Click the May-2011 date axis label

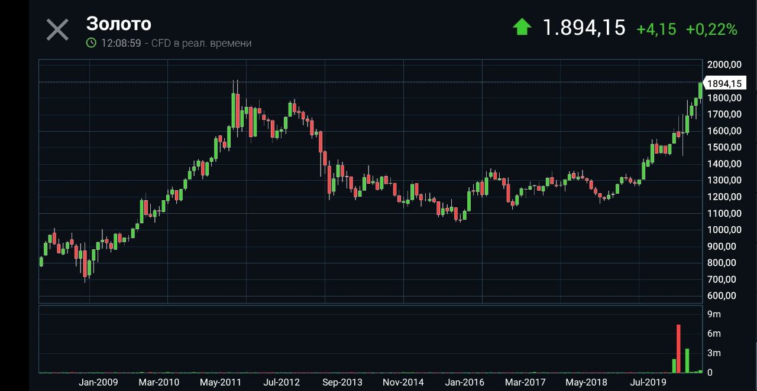pyautogui.click(x=221, y=382)
